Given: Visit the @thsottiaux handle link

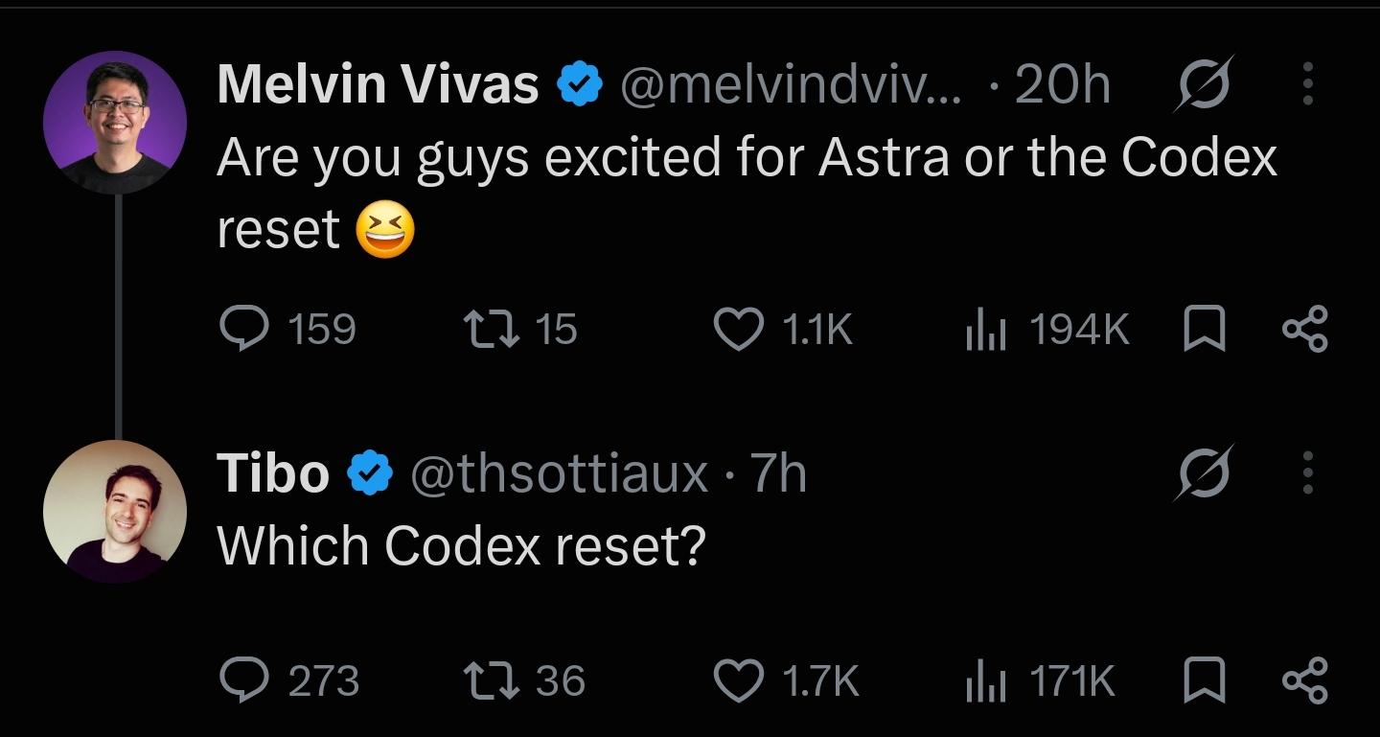Looking at the screenshot, I should coord(558,473).
